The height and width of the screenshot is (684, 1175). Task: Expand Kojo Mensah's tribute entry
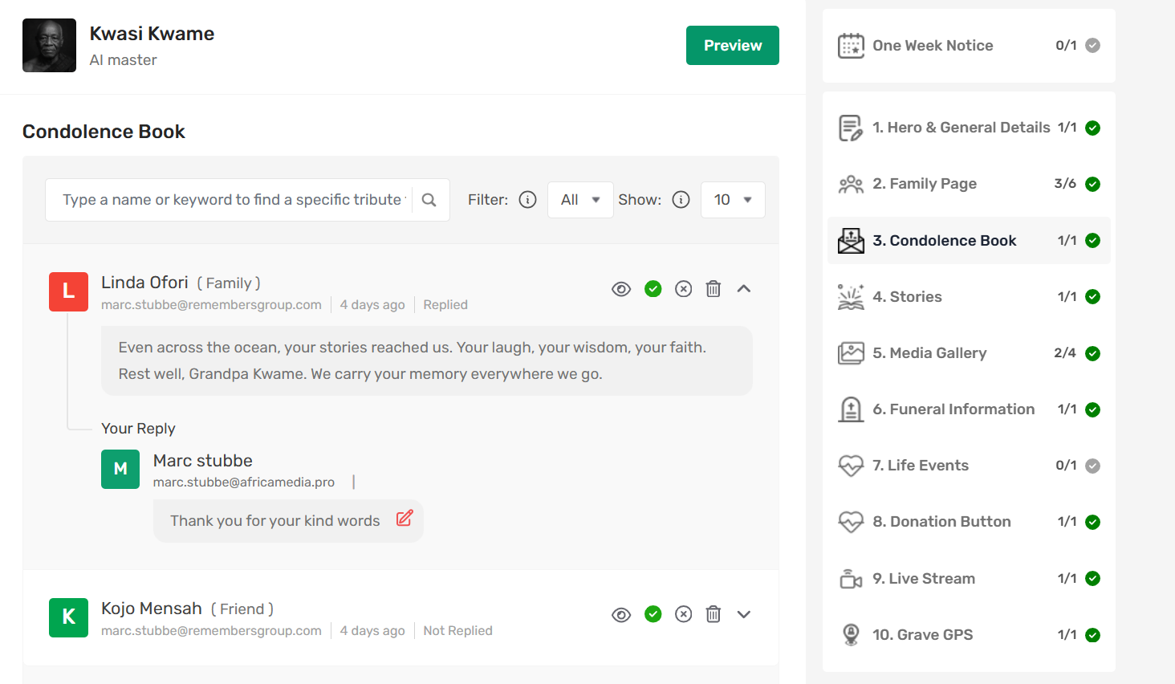click(x=744, y=615)
